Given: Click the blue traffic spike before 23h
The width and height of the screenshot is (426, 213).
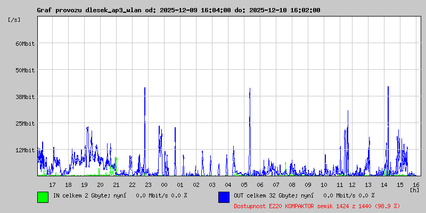Looking at the screenshot, I should click(x=145, y=130).
